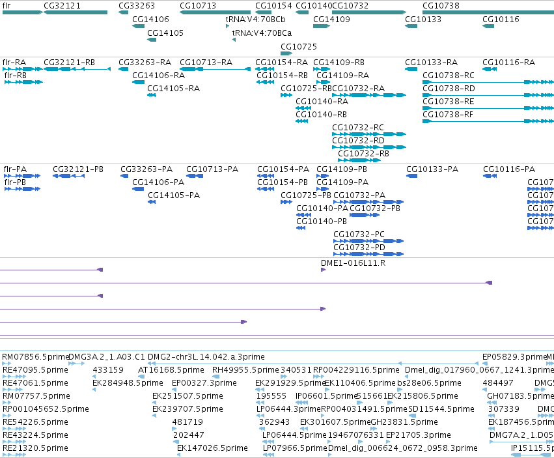
Task: Click the tRNA:V4:70BCb label
Action: pyautogui.click(x=255, y=19)
